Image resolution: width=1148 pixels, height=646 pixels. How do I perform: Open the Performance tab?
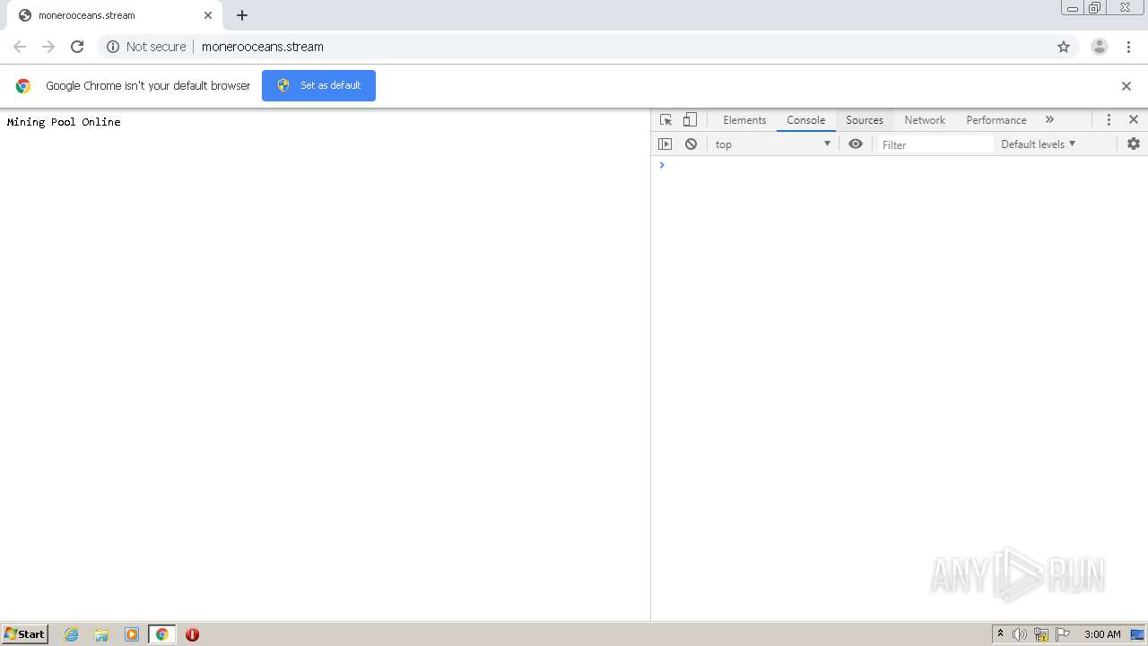(x=996, y=120)
